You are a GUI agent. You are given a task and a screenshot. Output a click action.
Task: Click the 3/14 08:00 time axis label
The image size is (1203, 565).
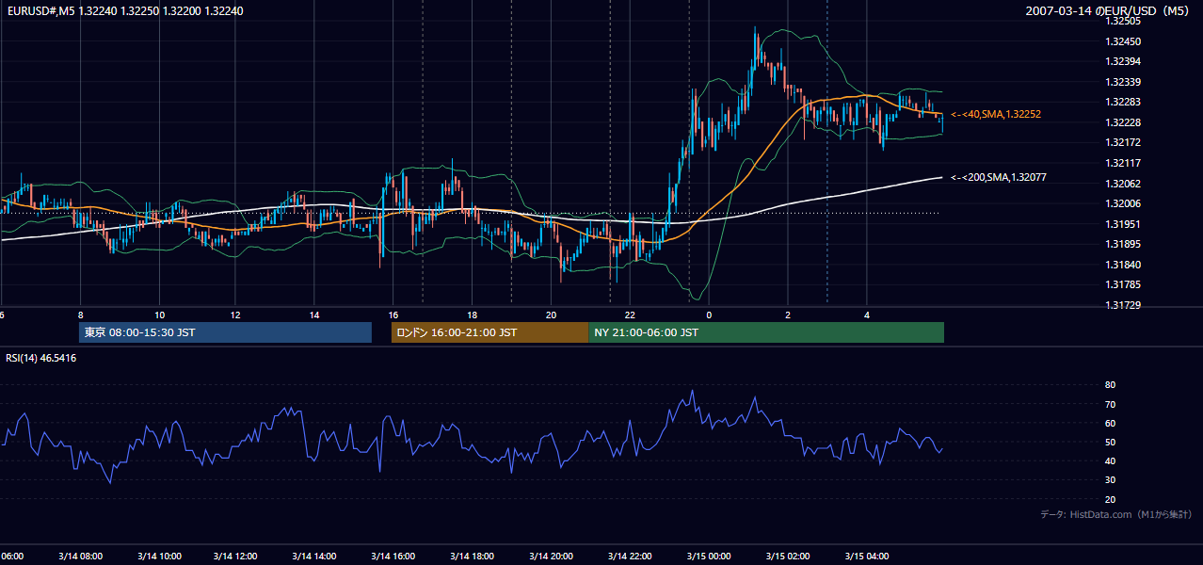pos(79,557)
